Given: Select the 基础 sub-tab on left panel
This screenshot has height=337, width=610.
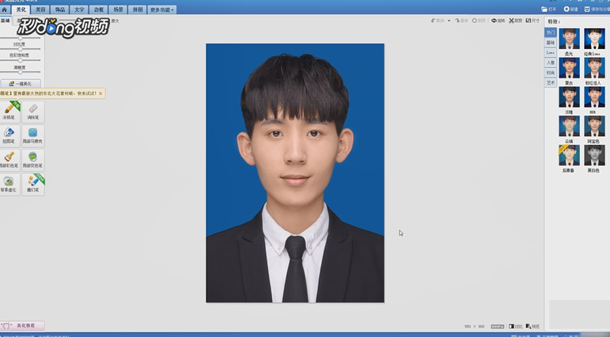Looking at the screenshot, I should pyautogui.click(x=6, y=21).
